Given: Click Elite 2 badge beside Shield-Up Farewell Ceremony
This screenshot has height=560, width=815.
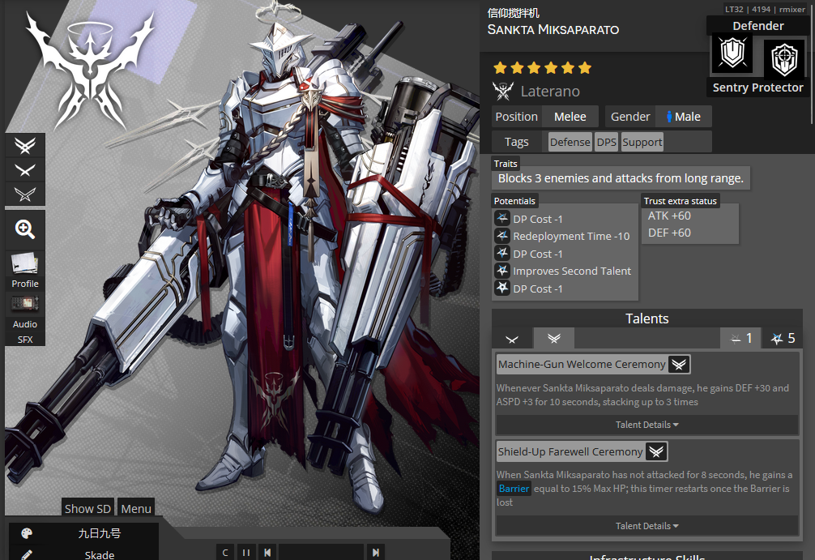Looking at the screenshot, I should [656, 452].
